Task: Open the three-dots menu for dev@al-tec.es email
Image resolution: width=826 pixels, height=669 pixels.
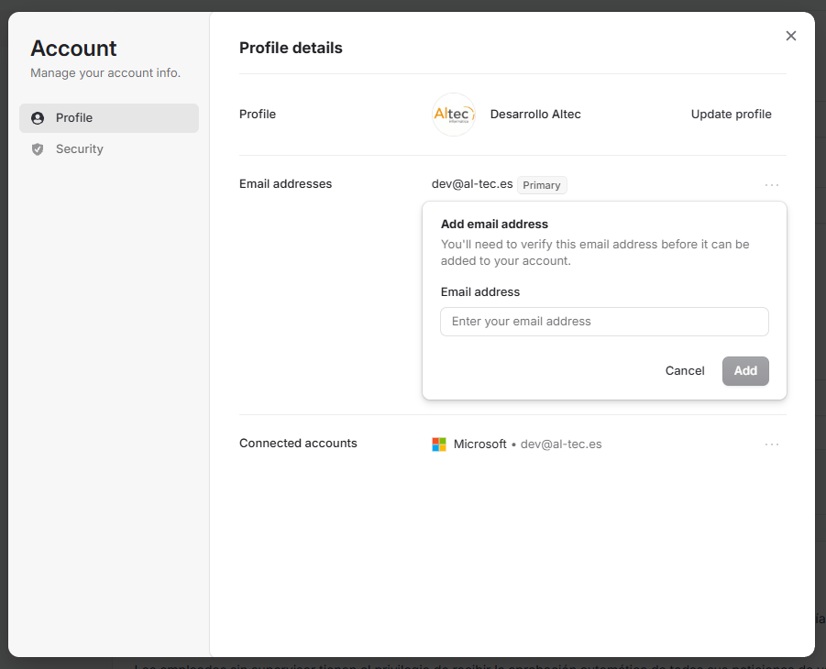Action: tap(772, 185)
